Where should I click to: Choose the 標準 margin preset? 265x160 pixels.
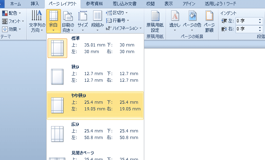pos(95,48)
